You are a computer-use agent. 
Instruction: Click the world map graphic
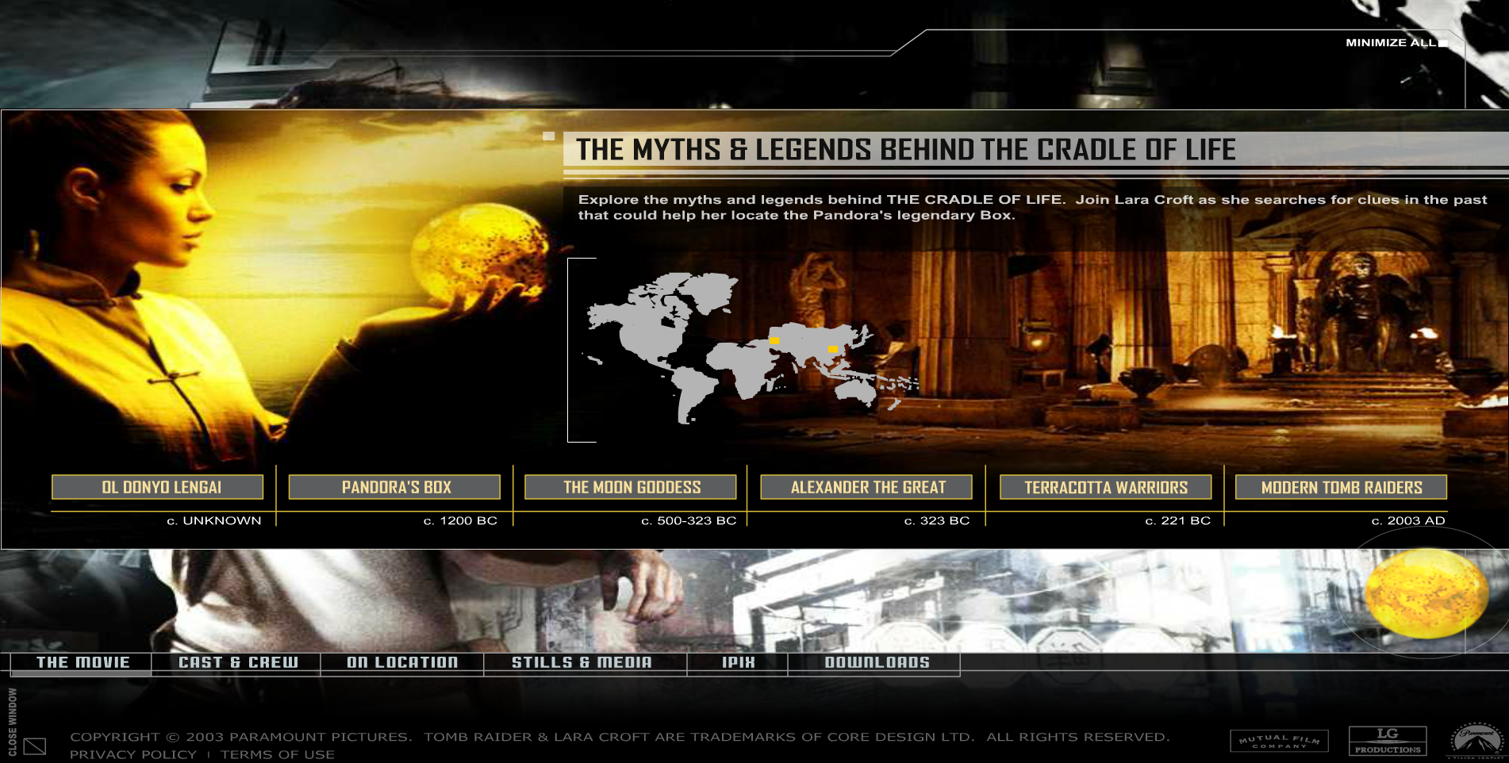(x=750, y=347)
